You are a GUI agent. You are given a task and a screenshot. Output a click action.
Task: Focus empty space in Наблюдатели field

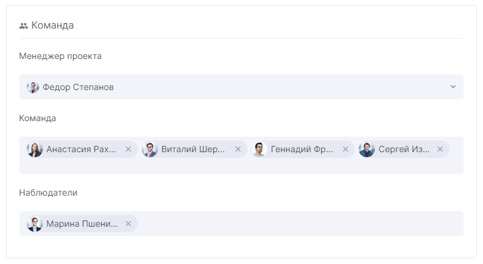point(300,224)
